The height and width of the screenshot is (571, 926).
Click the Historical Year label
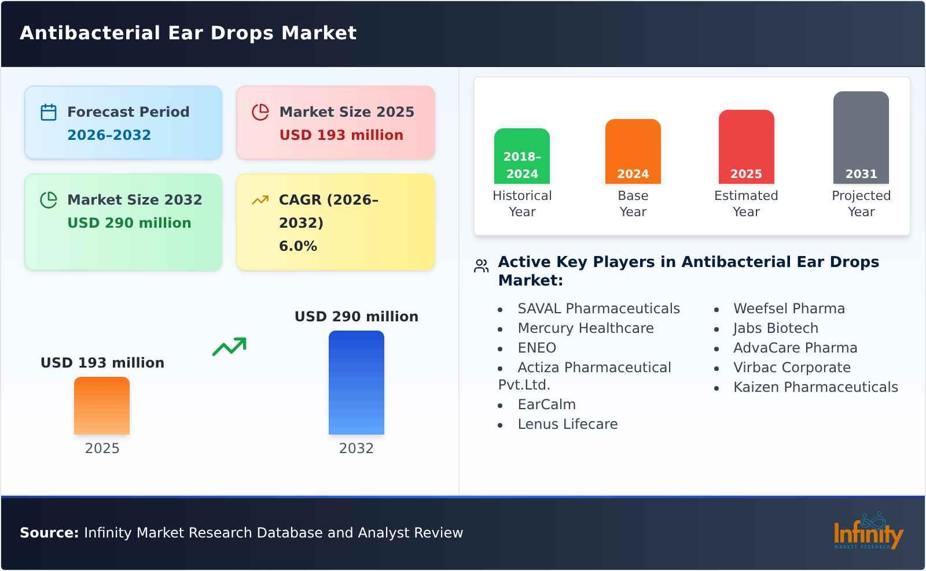point(522,203)
